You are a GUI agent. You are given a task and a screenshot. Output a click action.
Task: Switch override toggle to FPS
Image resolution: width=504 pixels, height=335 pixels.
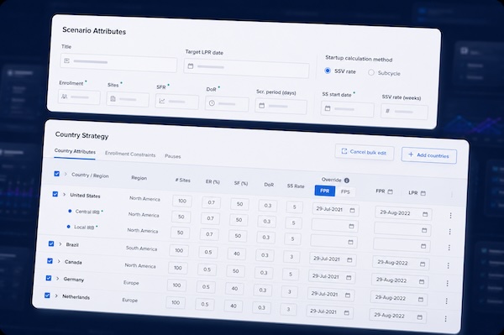pos(345,191)
